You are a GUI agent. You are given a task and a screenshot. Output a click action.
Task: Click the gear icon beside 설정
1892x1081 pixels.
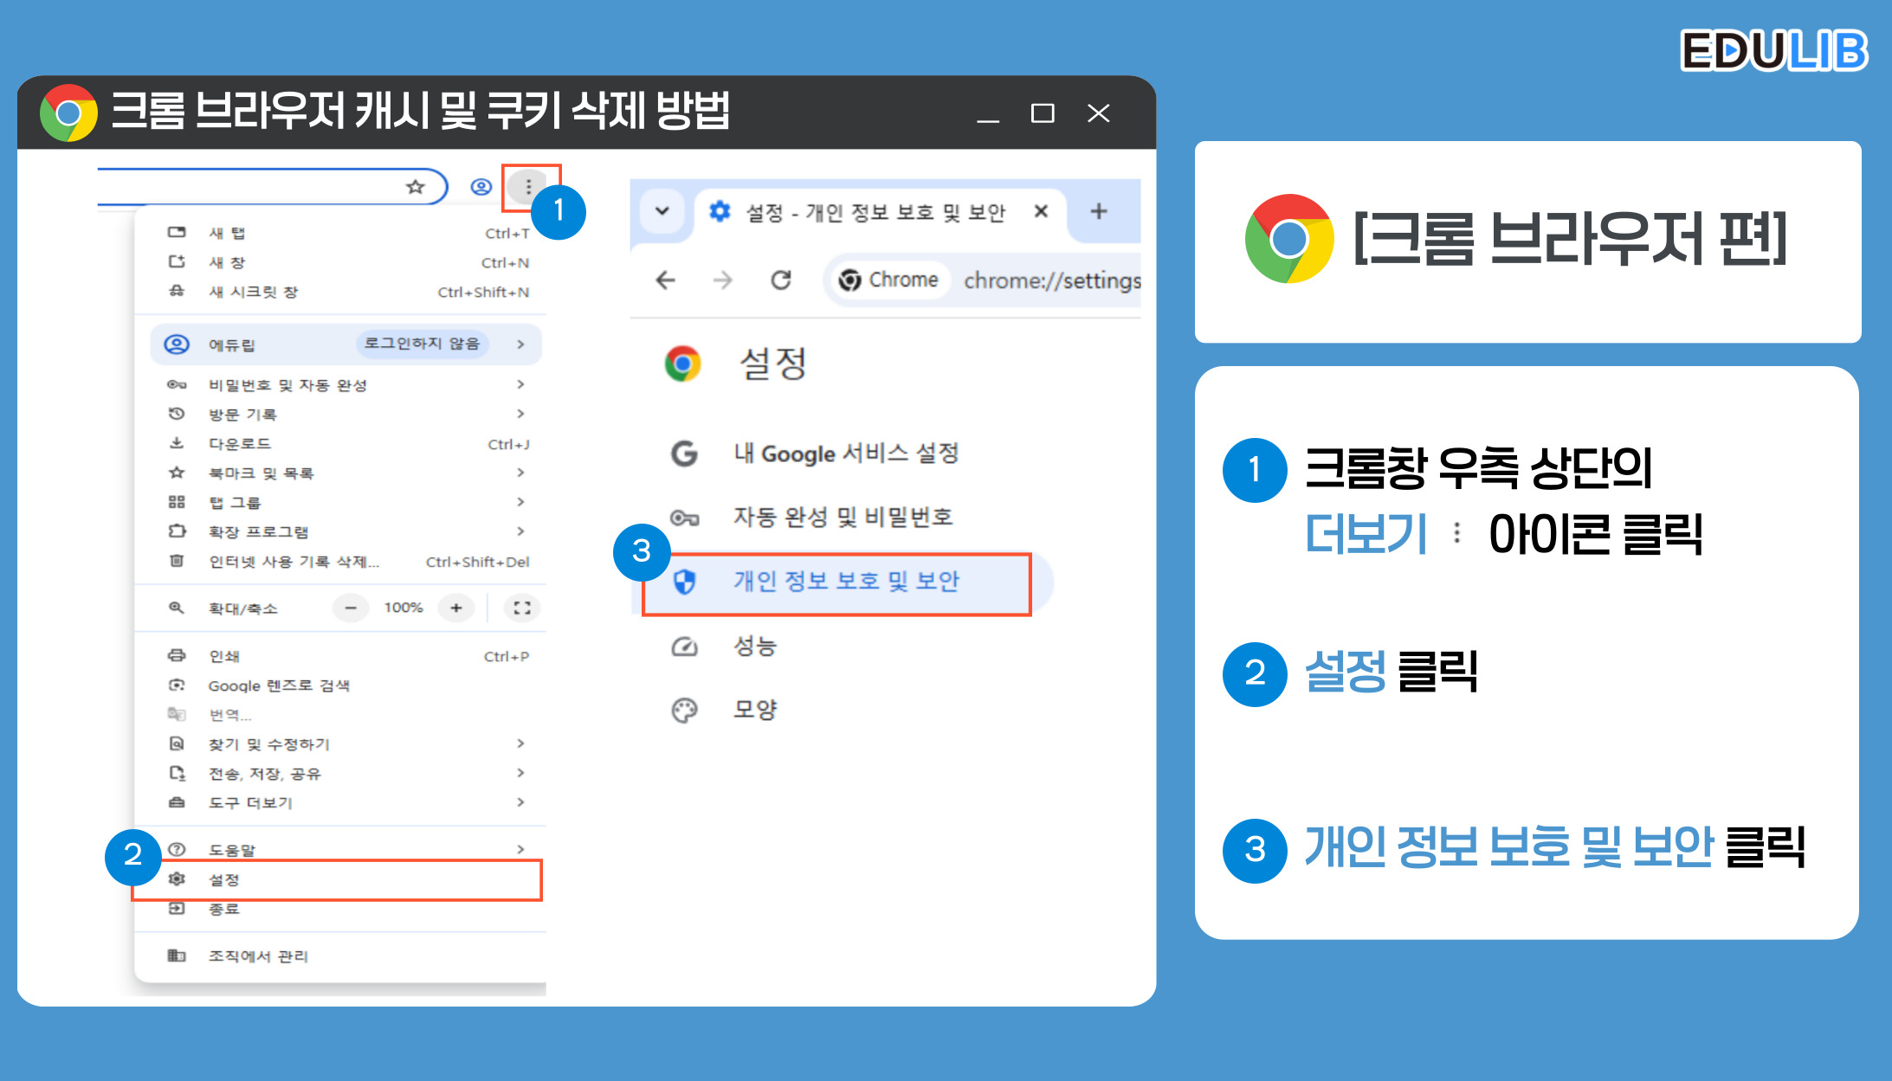[x=177, y=879]
